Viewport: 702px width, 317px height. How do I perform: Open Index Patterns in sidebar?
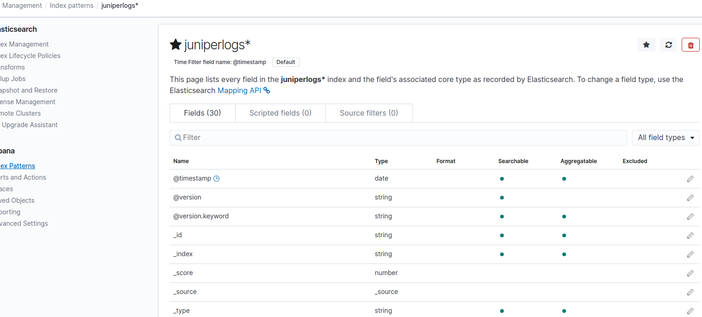18,166
